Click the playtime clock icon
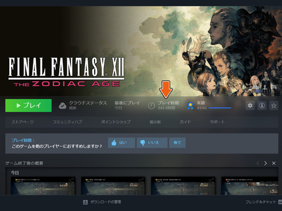The image size is (282, 211). point(151,106)
